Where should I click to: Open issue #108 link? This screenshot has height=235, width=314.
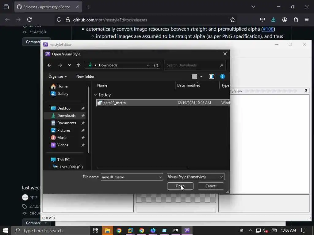[x=268, y=29]
